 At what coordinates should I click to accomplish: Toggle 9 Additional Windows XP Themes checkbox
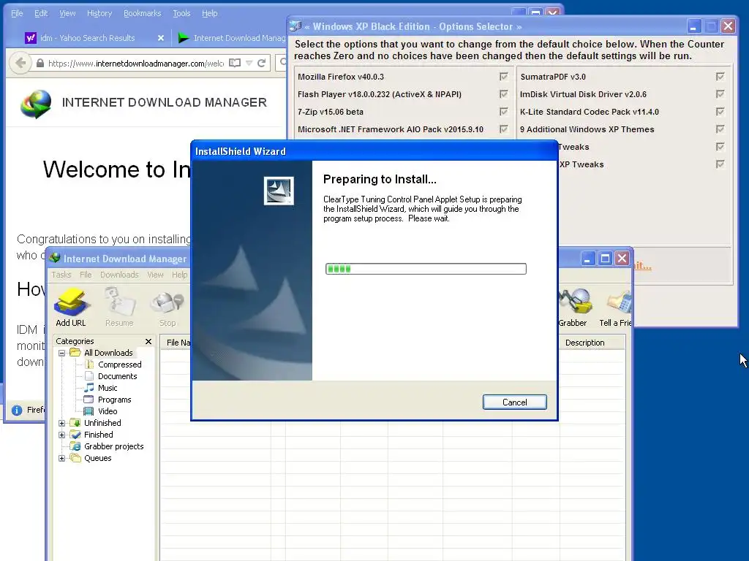pyautogui.click(x=720, y=129)
